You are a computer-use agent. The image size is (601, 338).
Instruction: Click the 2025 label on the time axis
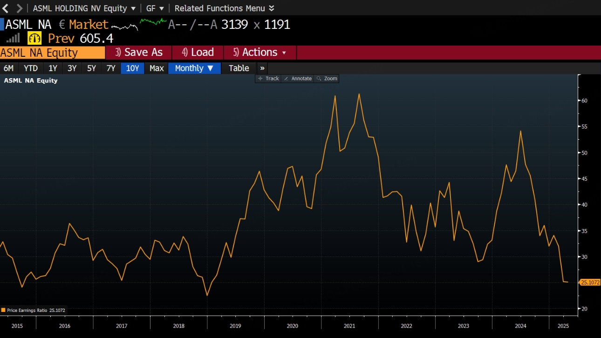pos(563,326)
